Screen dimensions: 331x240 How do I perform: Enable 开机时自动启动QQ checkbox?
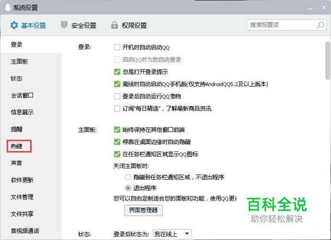(x=117, y=47)
